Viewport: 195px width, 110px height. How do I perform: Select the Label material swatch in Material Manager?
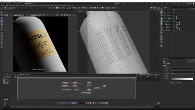[4, 83]
